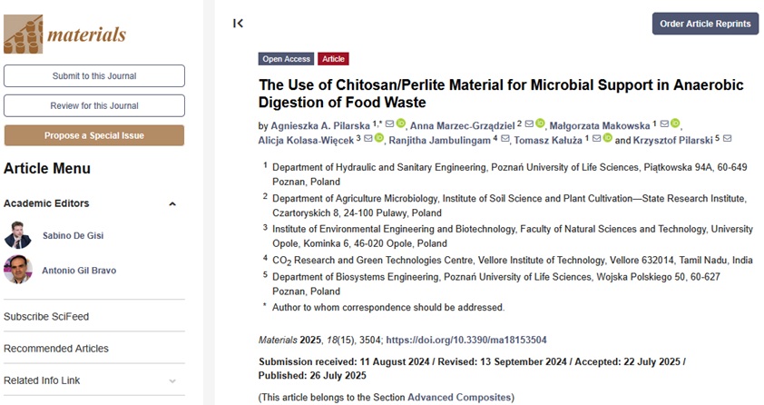
Task: Click the email icon beside Ranjitha Jambulingam
Action: click(x=505, y=139)
